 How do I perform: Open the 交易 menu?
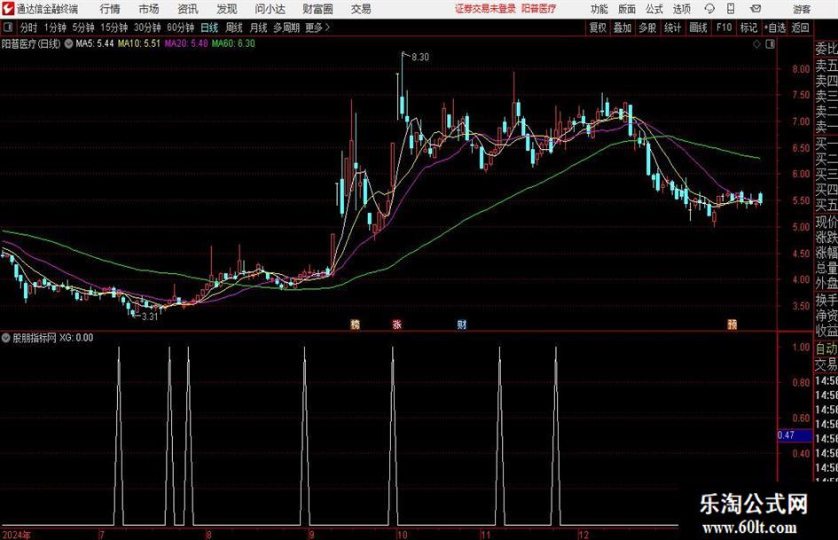[361, 9]
